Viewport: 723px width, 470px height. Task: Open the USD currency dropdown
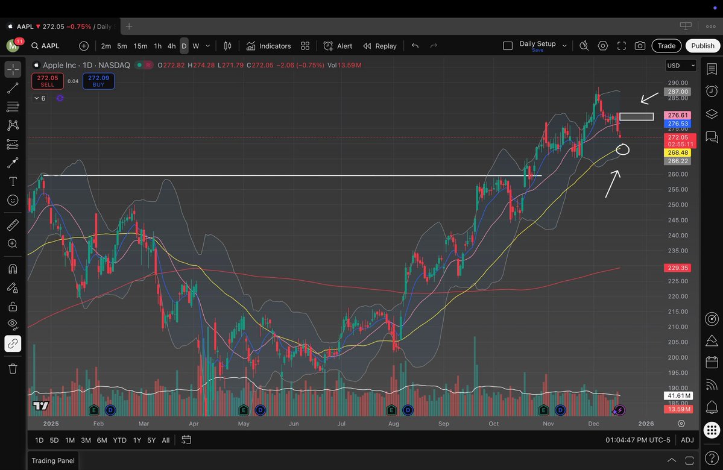click(x=681, y=66)
